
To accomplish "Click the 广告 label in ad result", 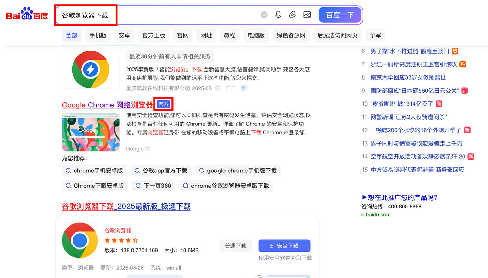I will (231, 88).
